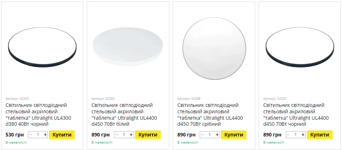Open UL4400 d450 70Вт чорний product title
This screenshot has height=150, width=343.
click(x=296, y=114)
